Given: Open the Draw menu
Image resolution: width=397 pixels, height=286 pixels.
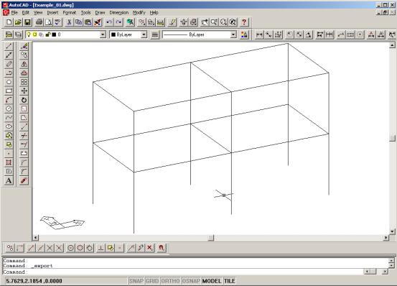Looking at the screenshot, I should click(x=100, y=12).
